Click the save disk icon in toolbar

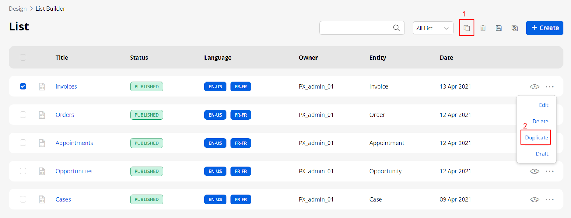(499, 28)
